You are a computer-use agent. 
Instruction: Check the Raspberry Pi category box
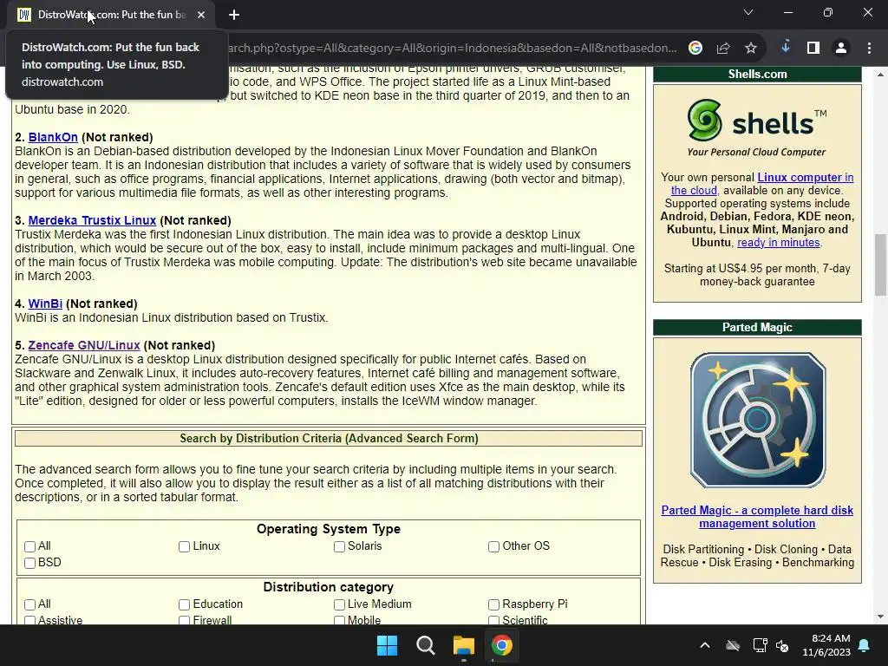pos(493,604)
